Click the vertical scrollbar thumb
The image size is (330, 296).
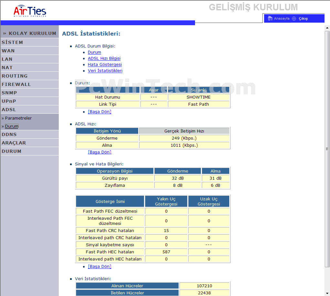click(327, 149)
